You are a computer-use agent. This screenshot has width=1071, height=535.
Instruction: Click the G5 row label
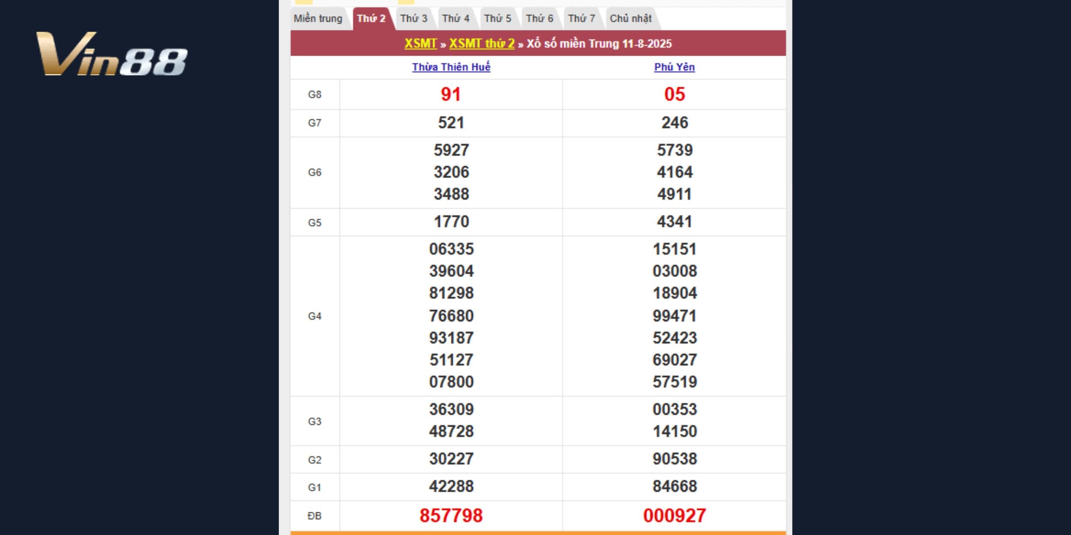tap(314, 223)
